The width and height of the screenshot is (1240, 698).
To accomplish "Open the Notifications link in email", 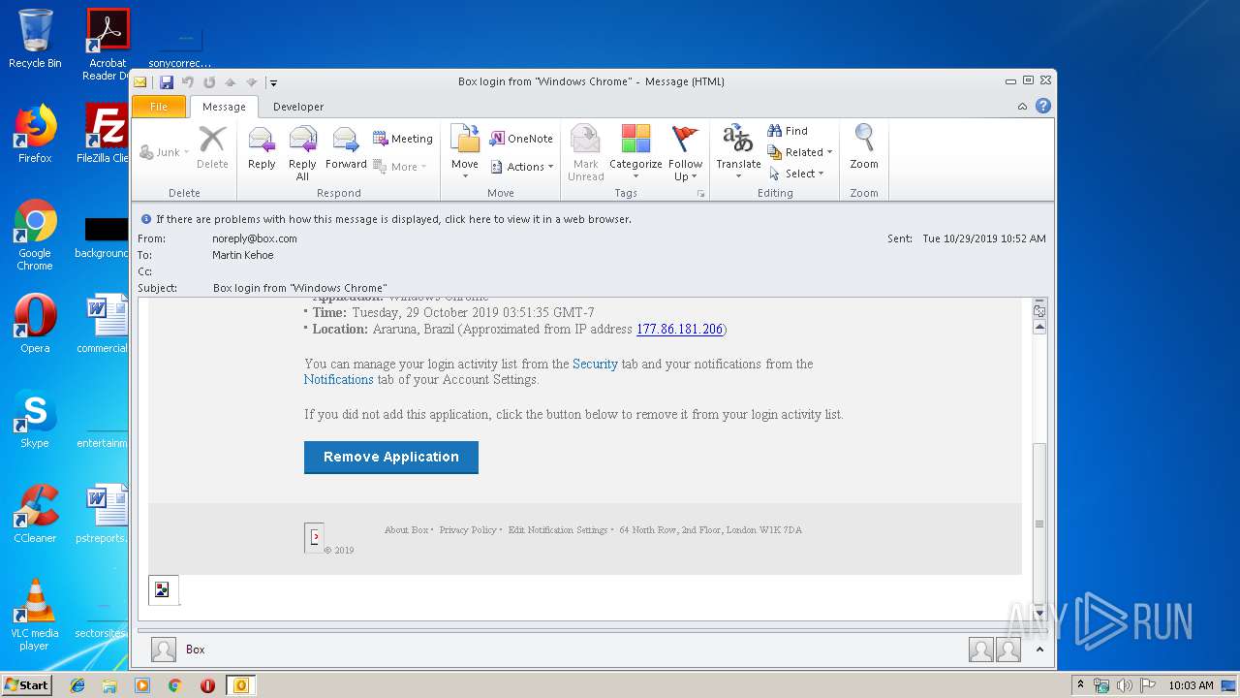I will pyautogui.click(x=338, y=380).
